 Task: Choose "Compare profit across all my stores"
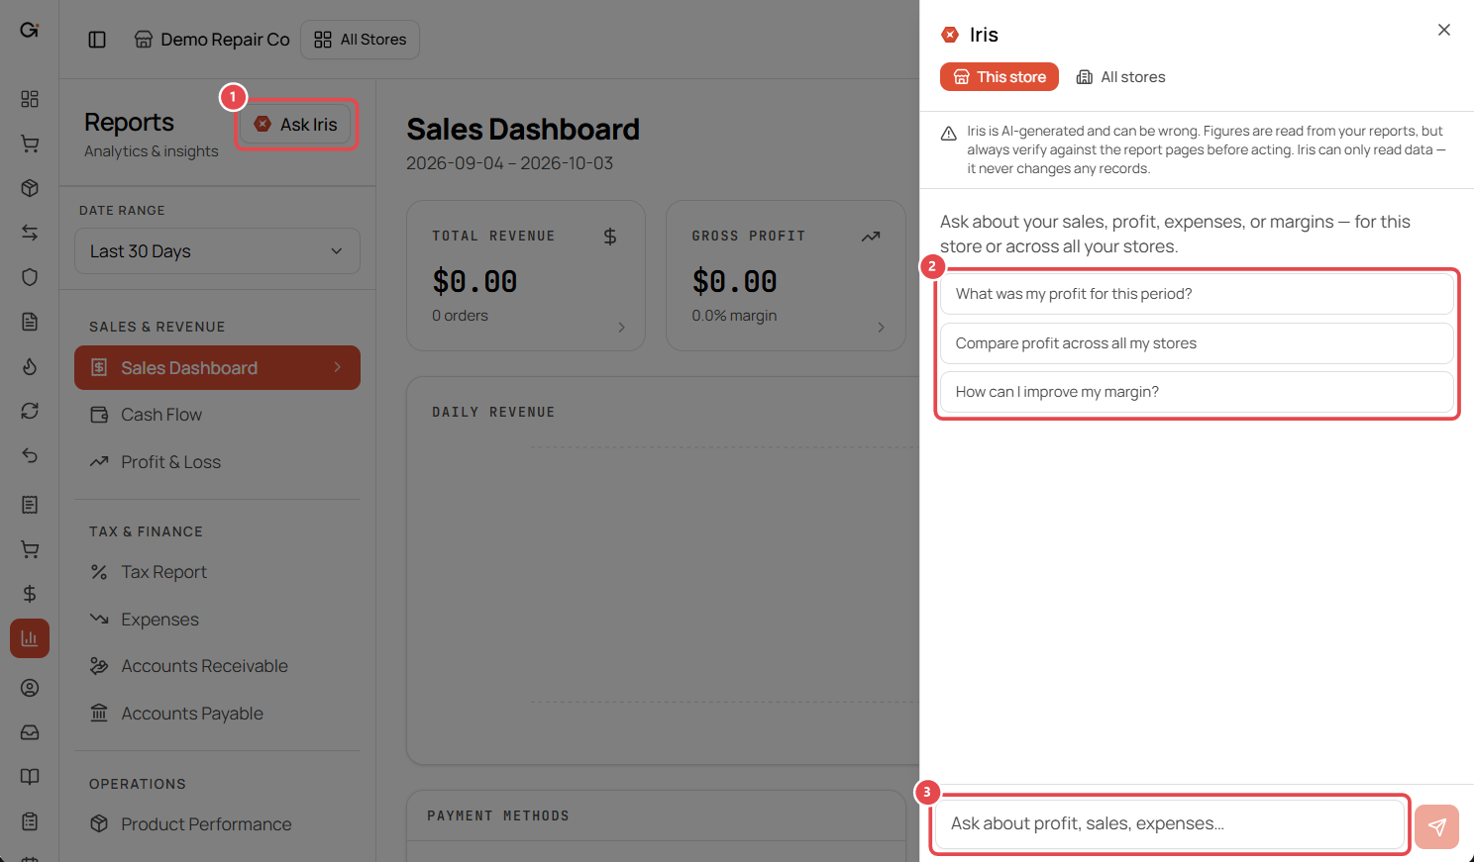pyautogui.click(x=1197, y=343)
